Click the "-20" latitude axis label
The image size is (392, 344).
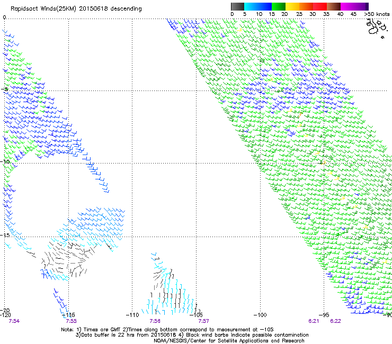5,310
